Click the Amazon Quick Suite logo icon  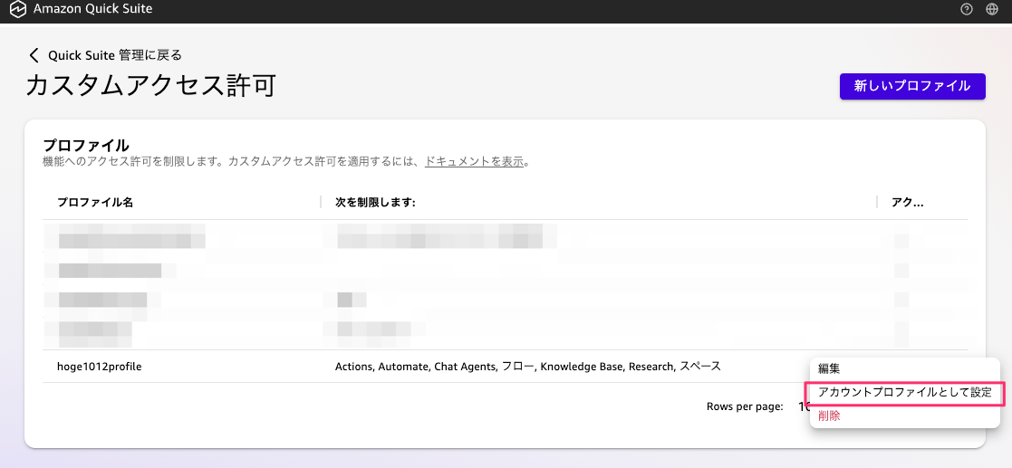[x=16, y=9]
